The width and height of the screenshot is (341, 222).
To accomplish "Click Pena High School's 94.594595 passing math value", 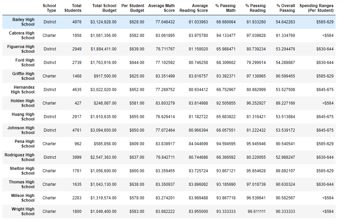I will point(226,144).
